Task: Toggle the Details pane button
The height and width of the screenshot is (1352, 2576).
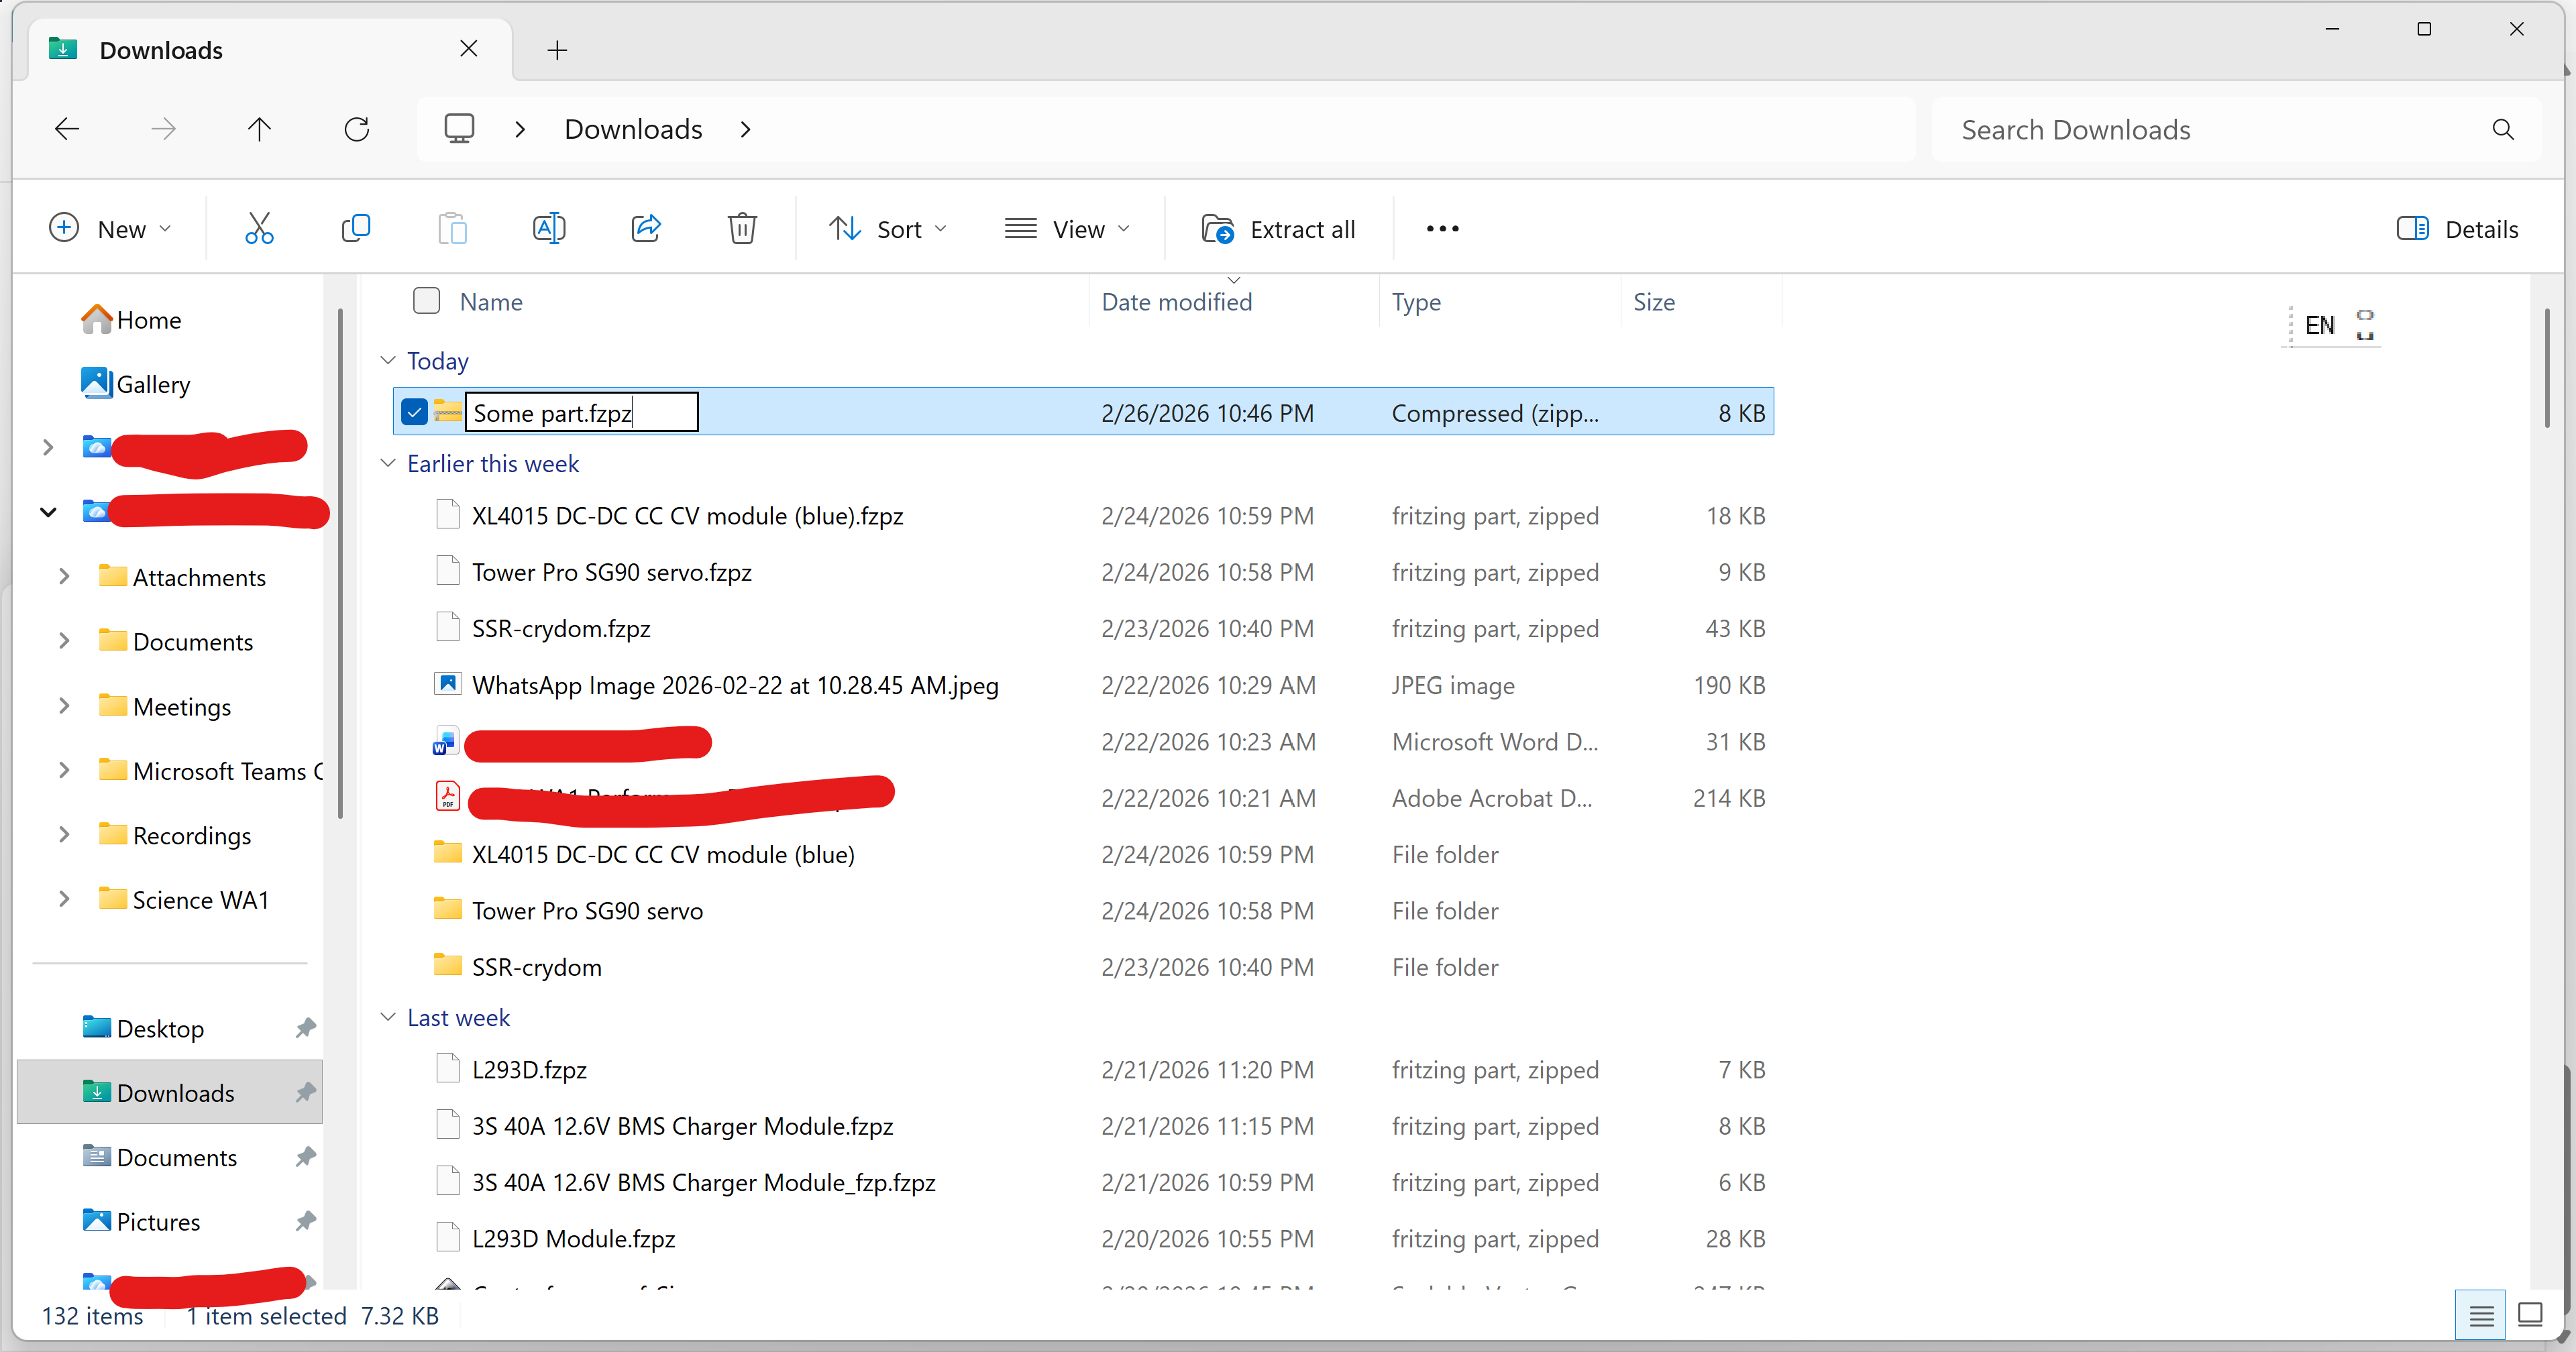Action: pos(2457,229)
